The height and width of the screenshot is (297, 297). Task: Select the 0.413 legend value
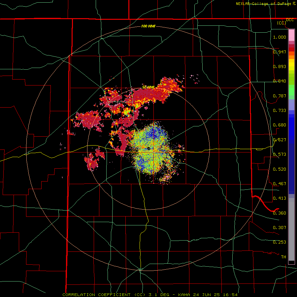tap(280, 198)
